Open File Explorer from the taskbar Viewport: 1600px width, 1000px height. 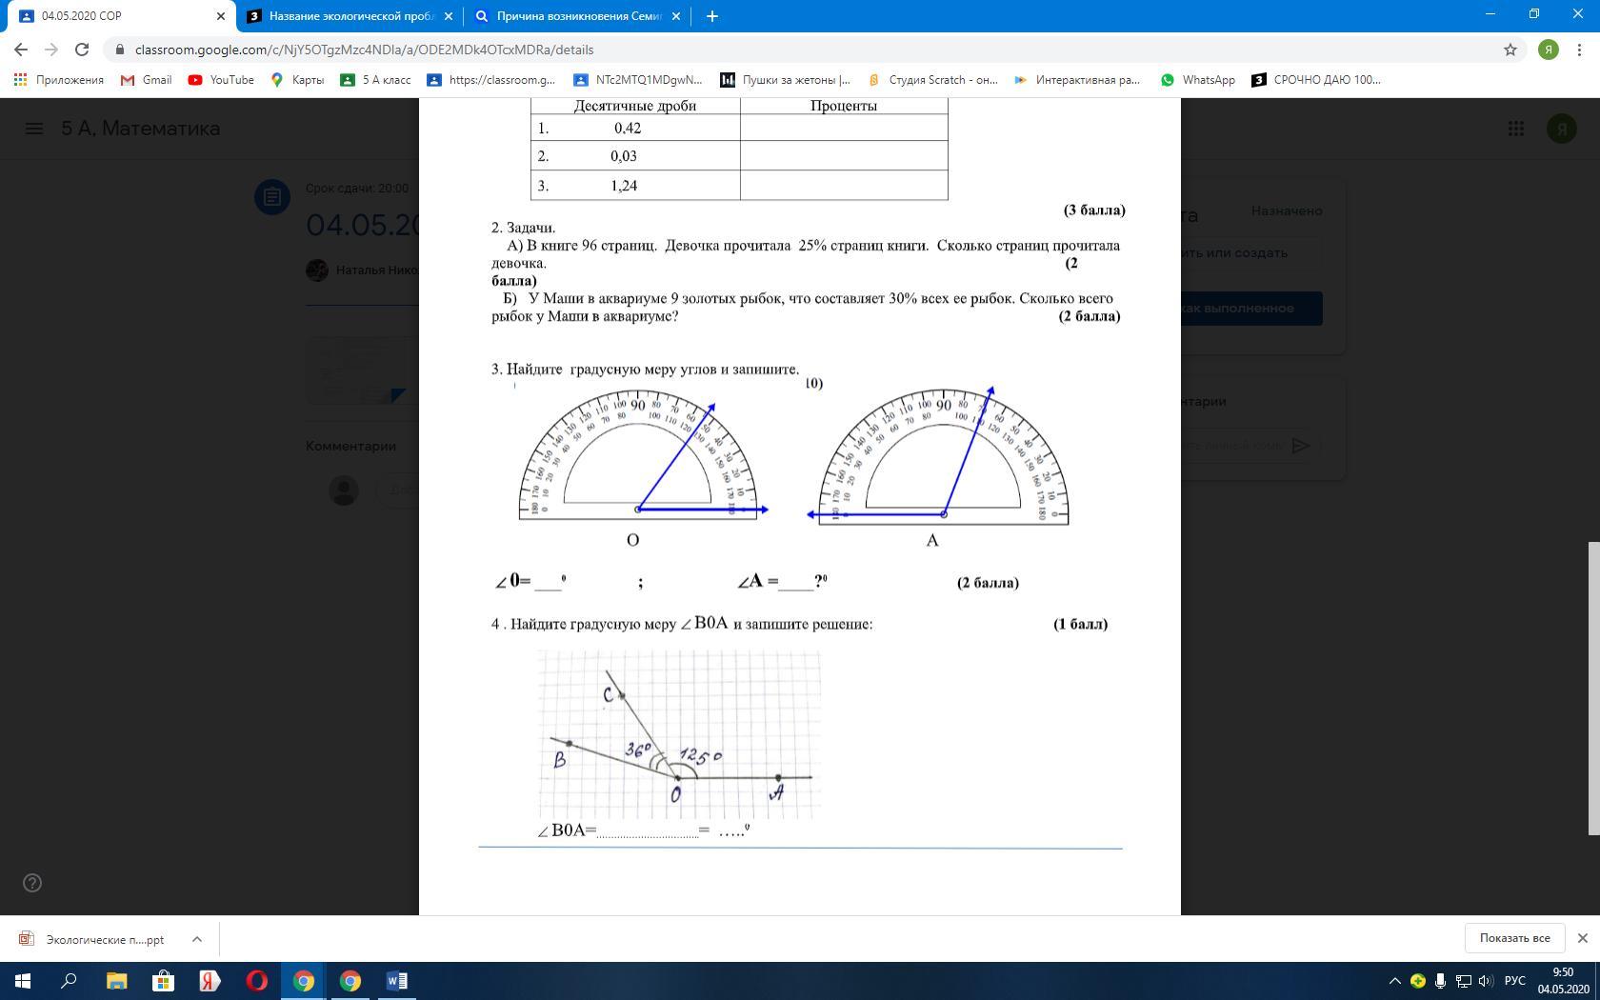coord(116,981)
